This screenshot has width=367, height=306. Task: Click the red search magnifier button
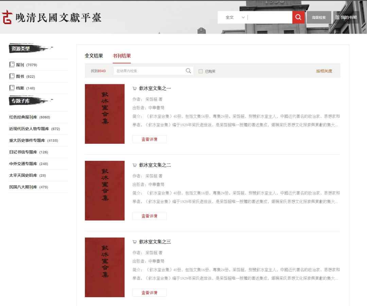pos(298,17)
